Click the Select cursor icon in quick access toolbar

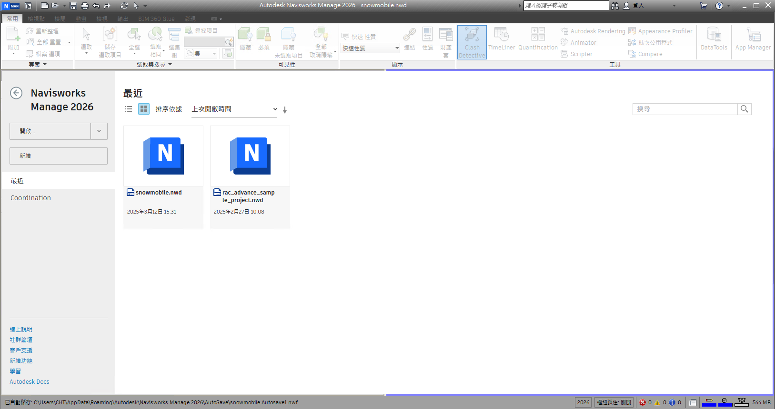point(136,6)
